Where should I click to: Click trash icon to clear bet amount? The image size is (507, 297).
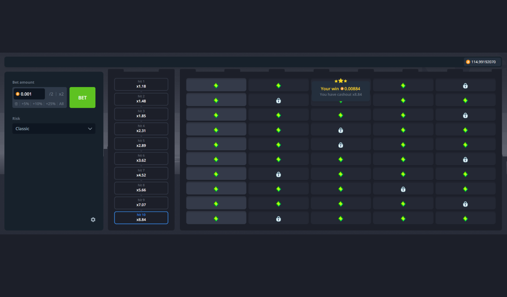pyautogui.click(x=16, y=104)
